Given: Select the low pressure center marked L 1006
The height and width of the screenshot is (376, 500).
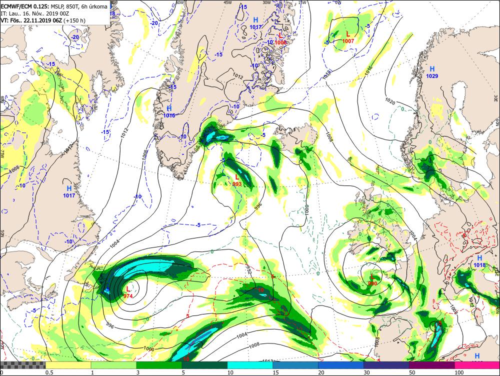Looking at the screenshot, I should click(x=280, y=38).
